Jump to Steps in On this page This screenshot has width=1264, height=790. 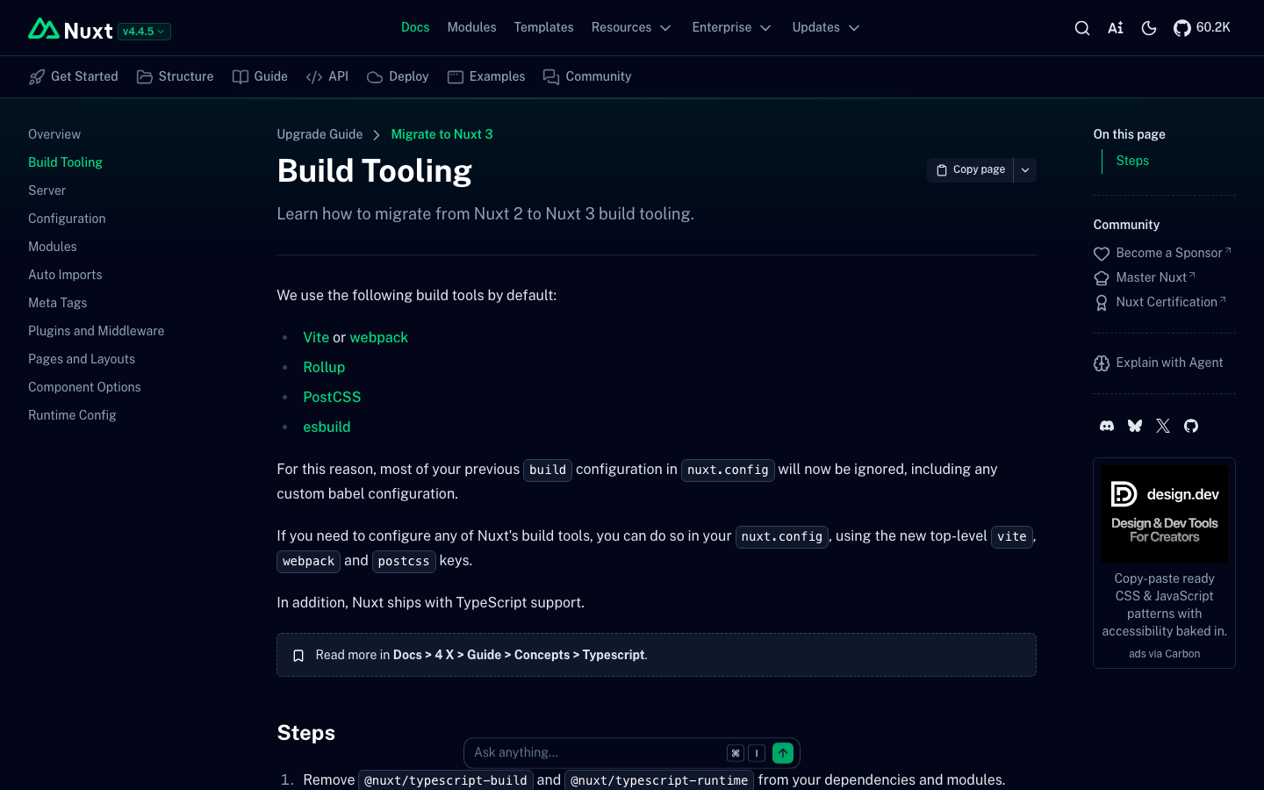[1132, 161]
